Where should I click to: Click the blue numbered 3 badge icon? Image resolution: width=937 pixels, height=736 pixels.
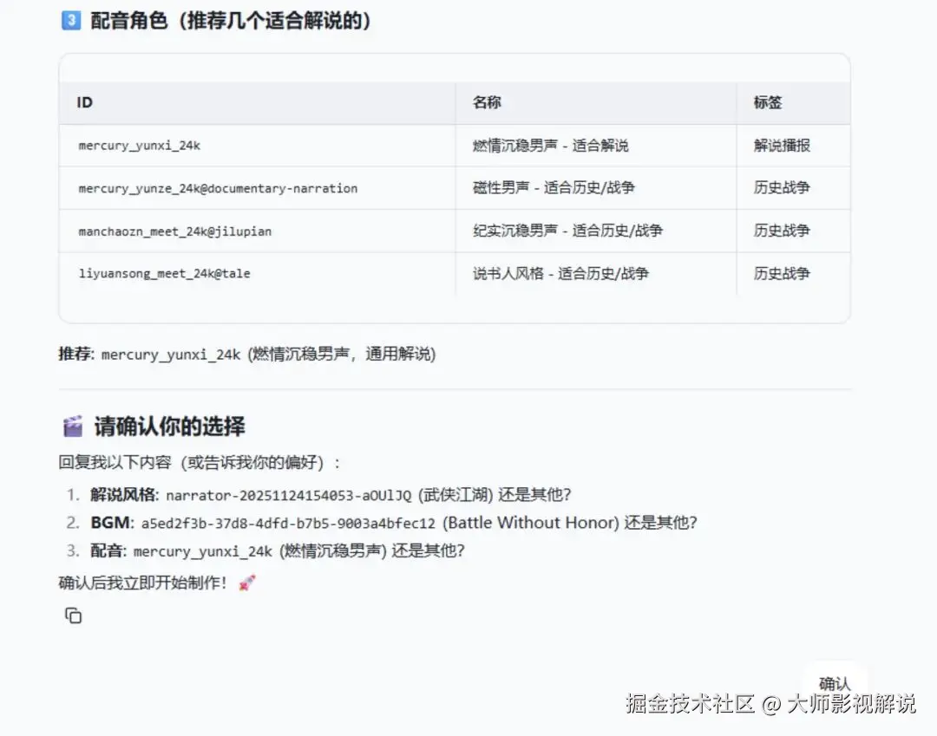click(x=70, y=19)
